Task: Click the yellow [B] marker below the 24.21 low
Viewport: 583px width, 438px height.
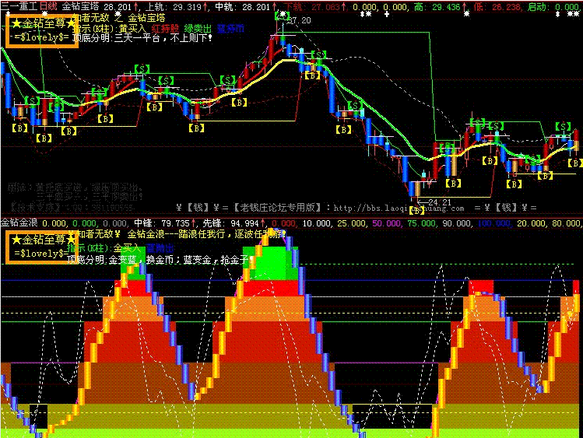Action: pyautogui.click(x=416, y=210)
